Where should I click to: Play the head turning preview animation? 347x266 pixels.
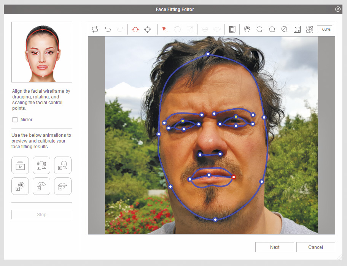click(x=41, y=165)
